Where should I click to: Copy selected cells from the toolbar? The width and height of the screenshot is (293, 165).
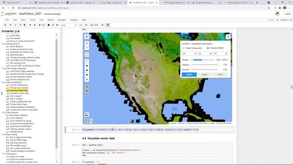(x=20, y=25)
